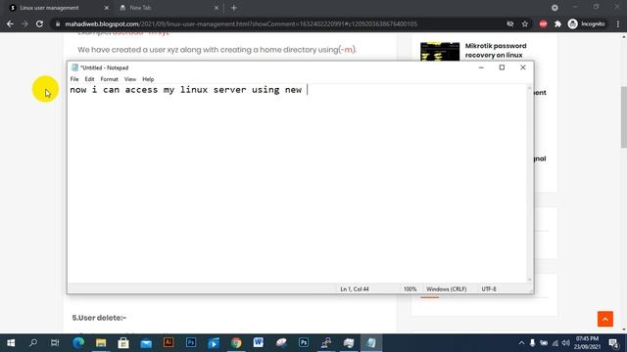
Task: Launch Microsoft Edge from taskbar
Action: click(x=78, y=343)
